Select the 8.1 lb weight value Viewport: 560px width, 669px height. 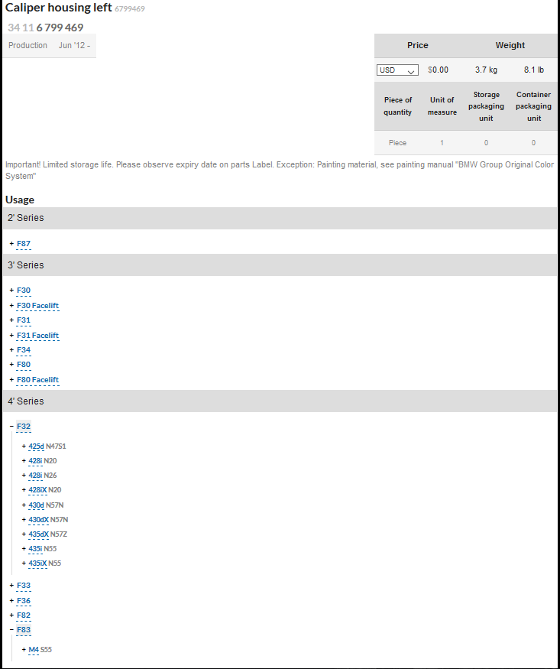pyautogui.click(x=533, y=70)
